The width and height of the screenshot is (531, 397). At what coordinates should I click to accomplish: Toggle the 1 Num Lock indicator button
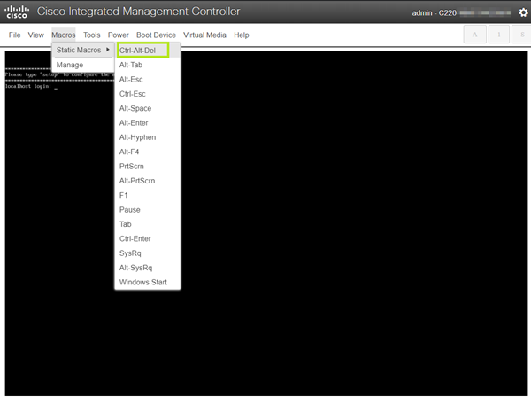(499, 35)
